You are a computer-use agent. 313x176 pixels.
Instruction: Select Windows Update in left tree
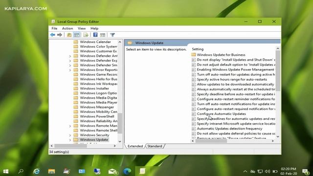pyautogui.click(x=94, y=140)
